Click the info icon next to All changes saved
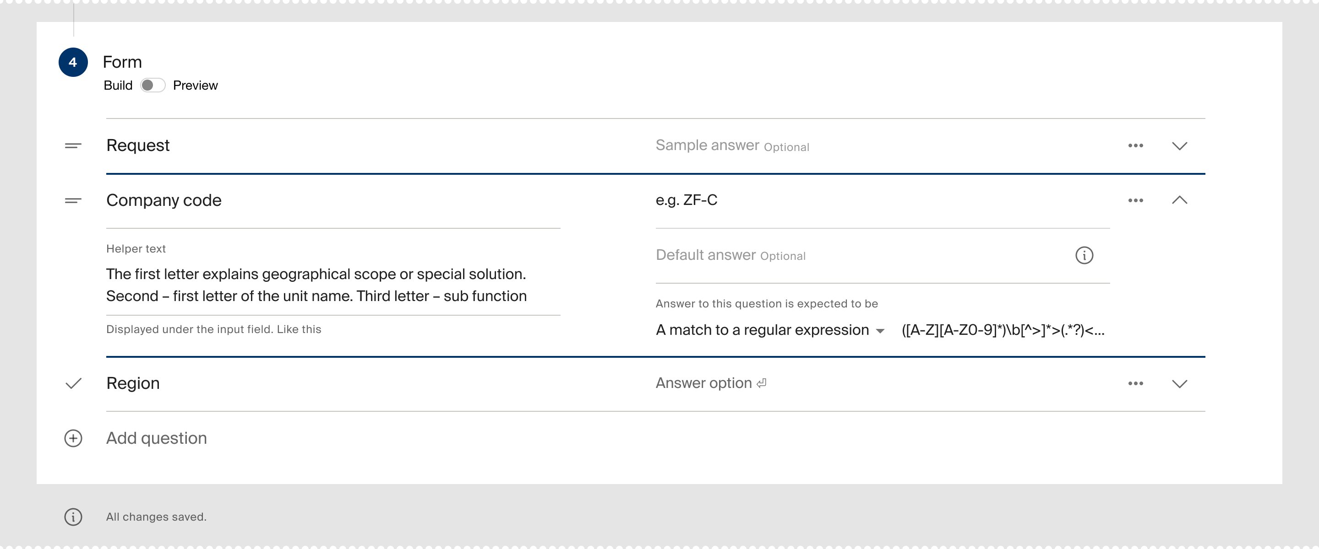This screenshot has height=549, width=1319. (x=73, y=517)
